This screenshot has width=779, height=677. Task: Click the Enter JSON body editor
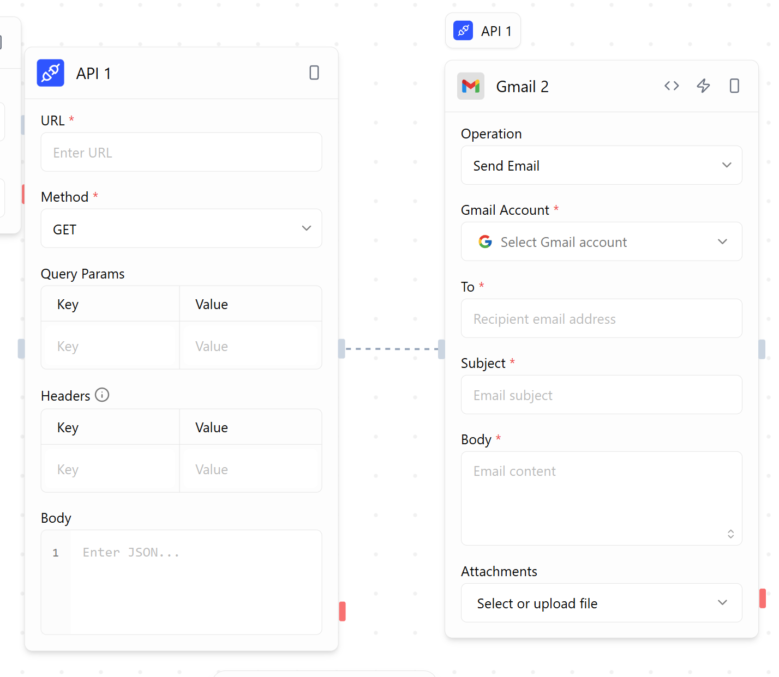pos(195,581)
